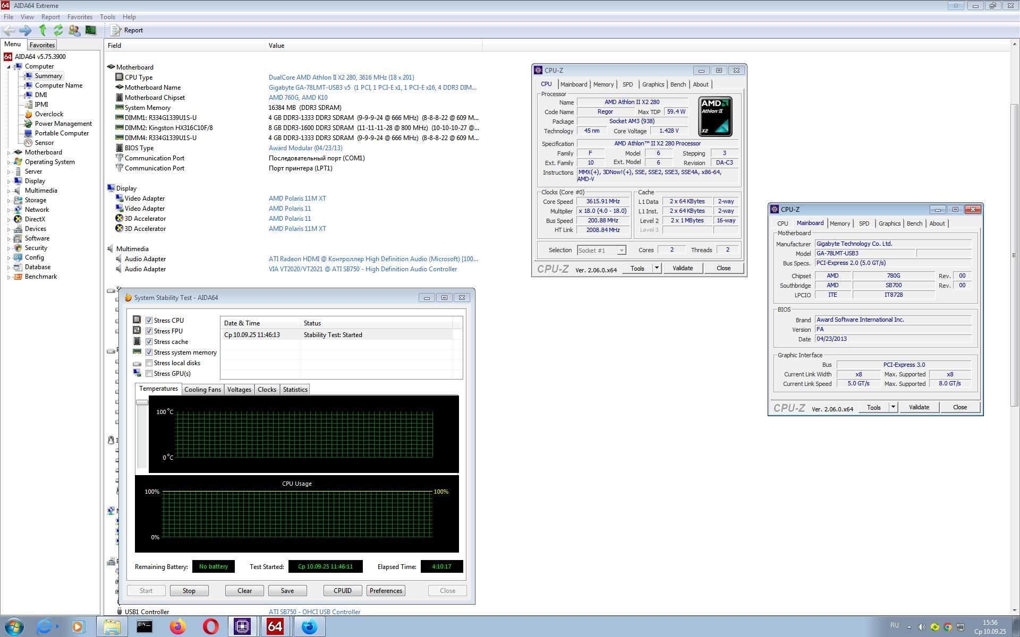Open the Favorites menu
The width and height of the screenshot is (1020, 637).
(80, 17)
